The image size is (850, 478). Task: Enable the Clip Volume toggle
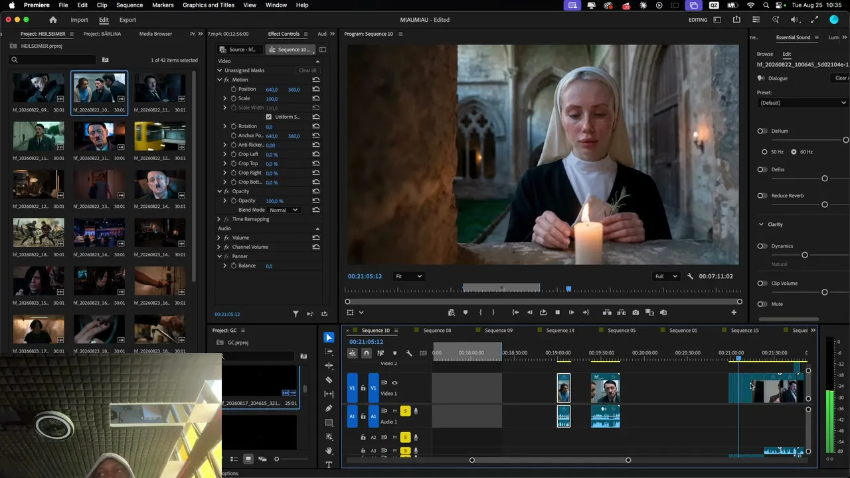coord(762,283)
